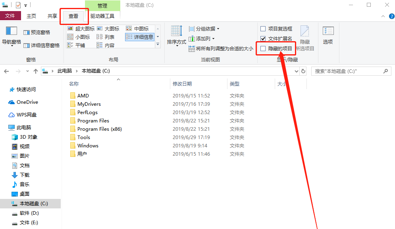Click the blue Help question mark icon
This screenshot has width=395, height=229.
[x=392, y=16]
